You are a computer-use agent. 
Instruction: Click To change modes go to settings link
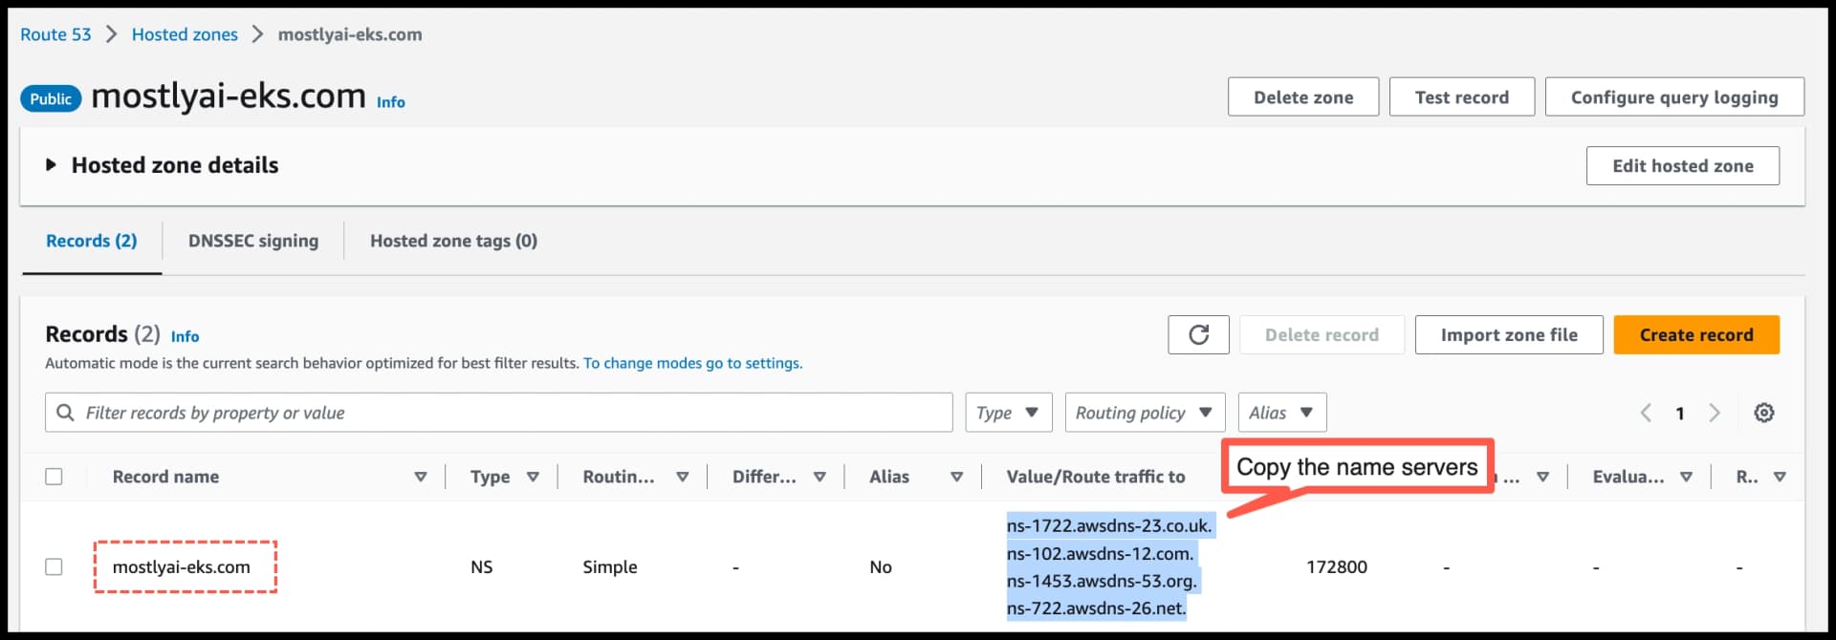[x=692, y=363]
